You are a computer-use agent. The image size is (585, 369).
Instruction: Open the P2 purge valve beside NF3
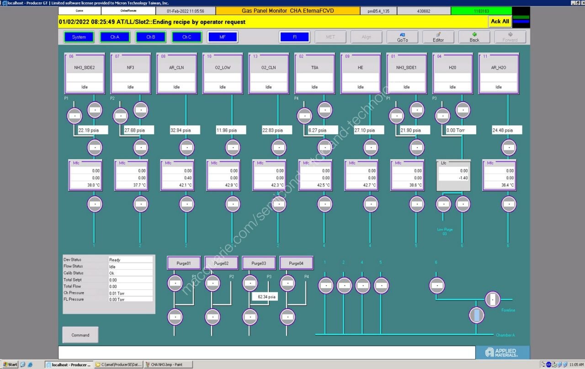click(x=120, y=116)
